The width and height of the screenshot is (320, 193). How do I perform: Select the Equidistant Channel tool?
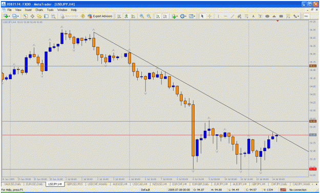tap(239, 16)
